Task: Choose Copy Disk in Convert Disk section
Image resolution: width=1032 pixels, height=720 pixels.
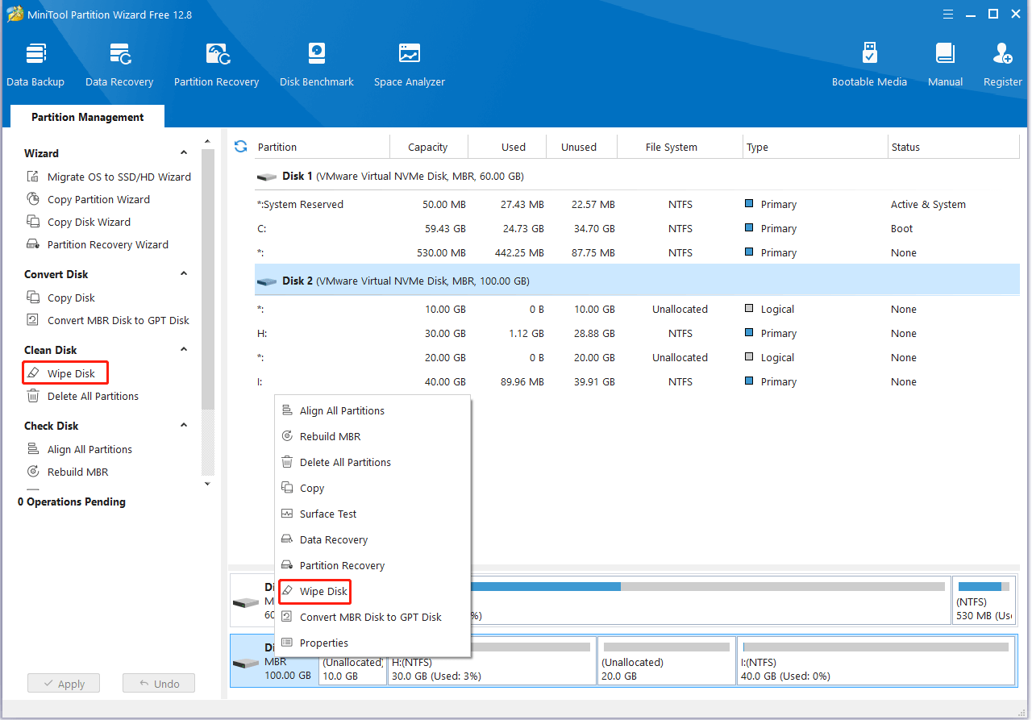Action: [x=61, y=298]
